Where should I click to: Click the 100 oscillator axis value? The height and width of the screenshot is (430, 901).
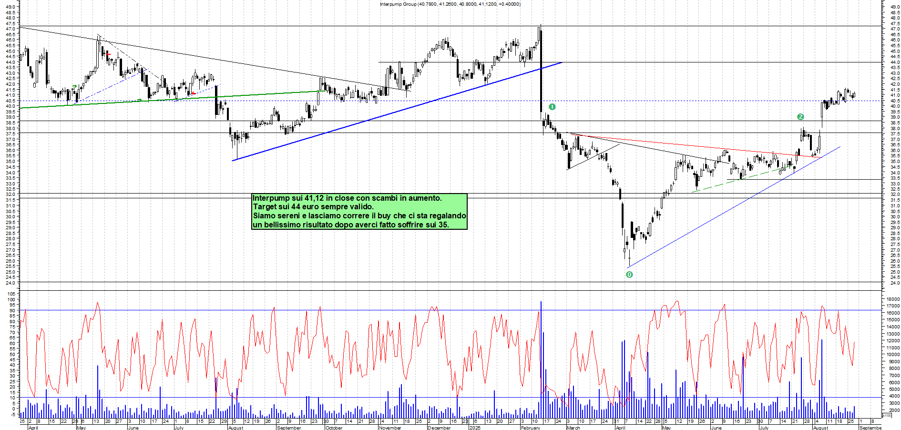(11, 300)
